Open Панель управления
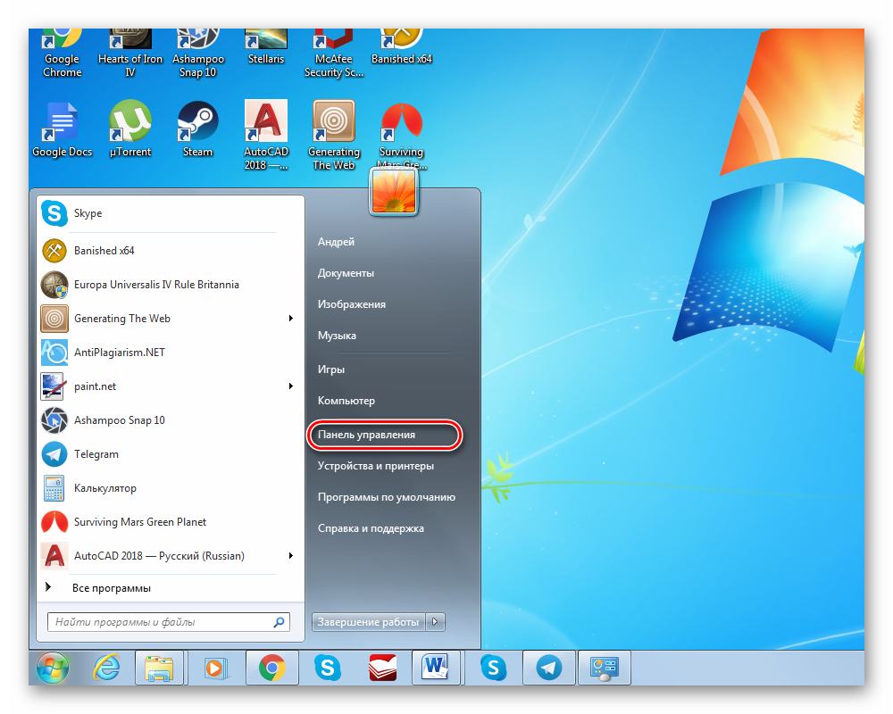Viewport: 893px width, 714px height. pyautogui.click(x=366, y=435)
